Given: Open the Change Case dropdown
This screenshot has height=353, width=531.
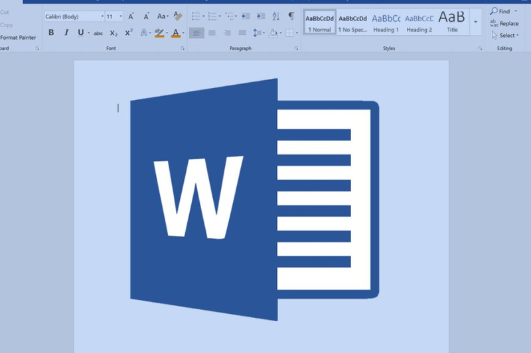Looking at the screenshot, I should 163,16.
